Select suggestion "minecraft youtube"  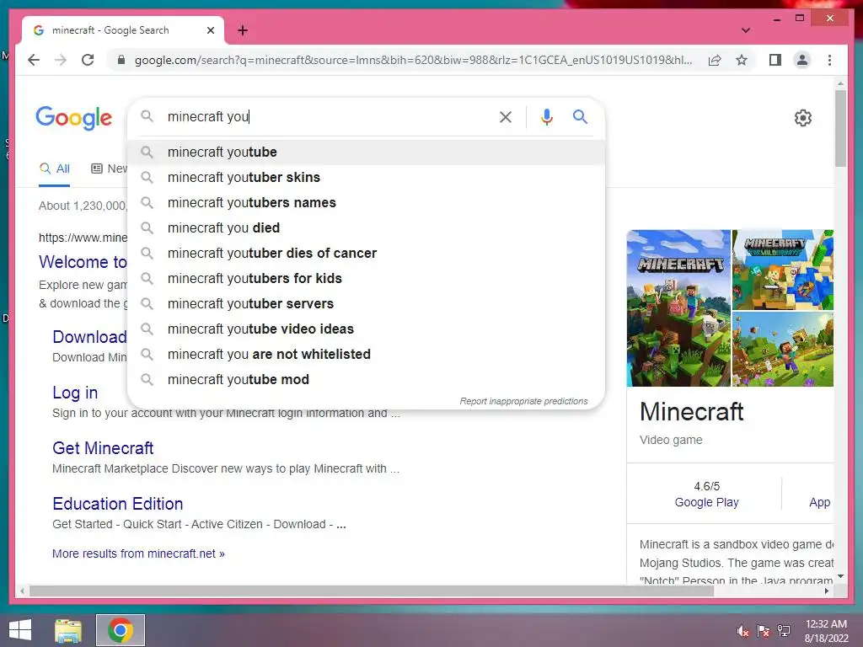pyautogui.click(x=366, y=152)
